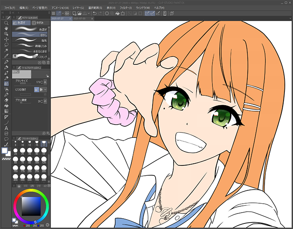Step the brush size value arrows
The height and width of the screenshot is (229, 293).
[42, 82]
